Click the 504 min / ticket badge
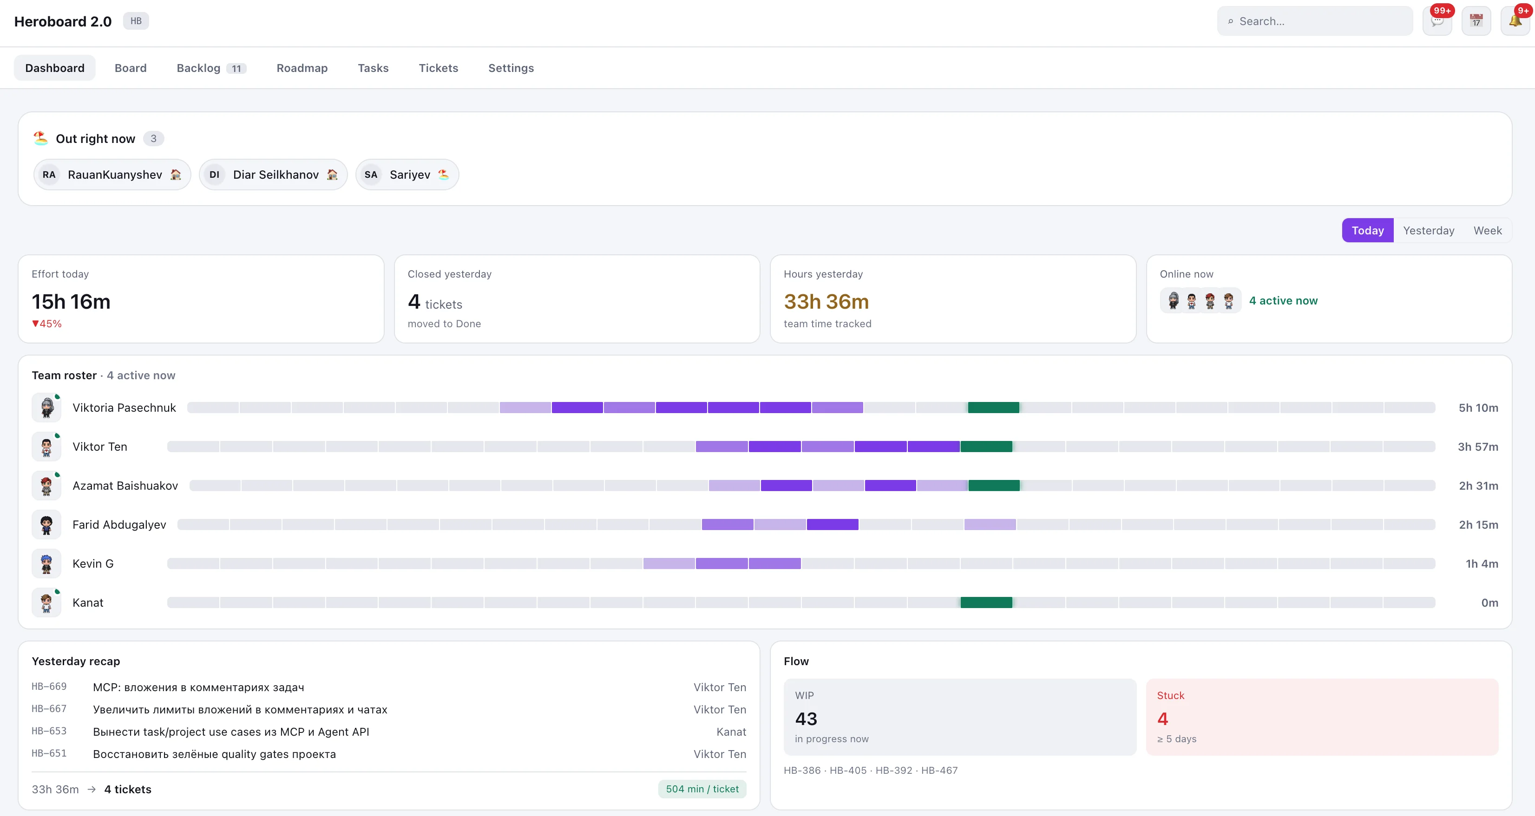This screenshot has width=1535, height=816. click(x=702, y=789)
